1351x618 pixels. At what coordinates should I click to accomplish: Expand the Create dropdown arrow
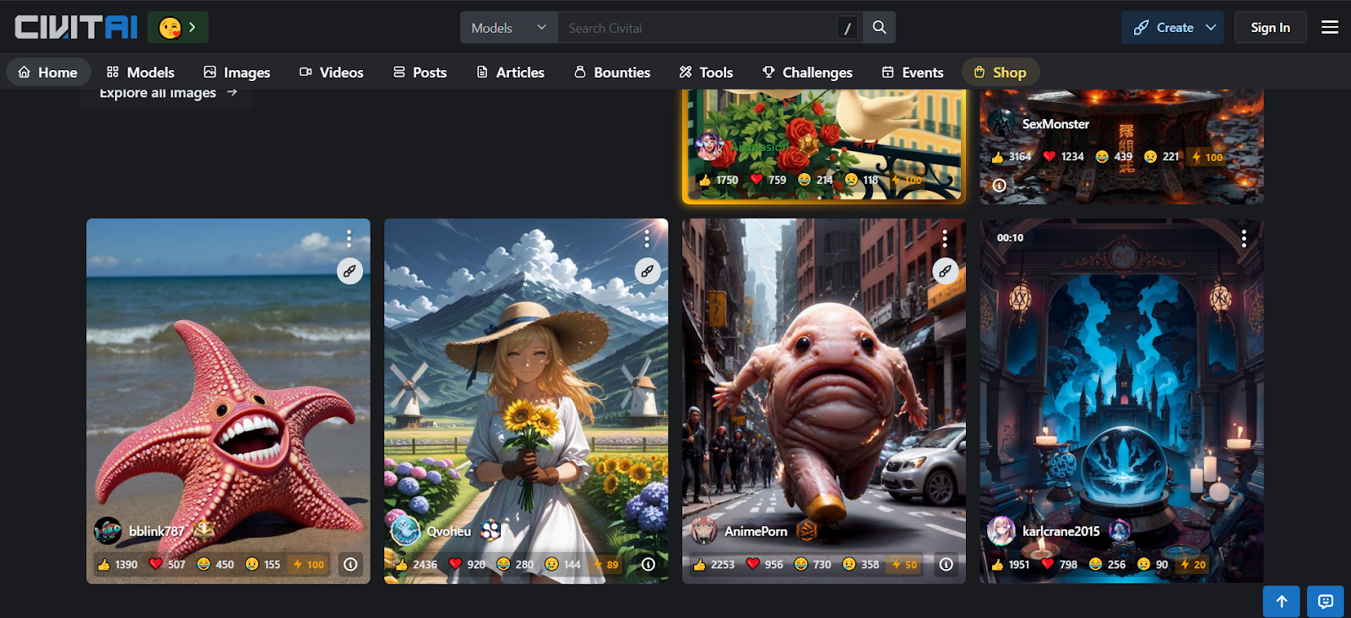point(1211,28)
